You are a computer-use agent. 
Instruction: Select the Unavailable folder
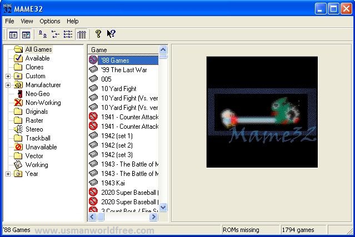[41, 147]
